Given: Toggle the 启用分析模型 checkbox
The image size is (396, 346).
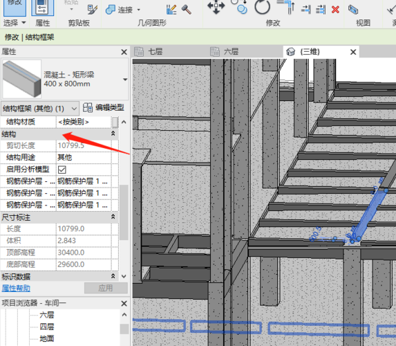Looking at the screenshot, I should point(62,170).
